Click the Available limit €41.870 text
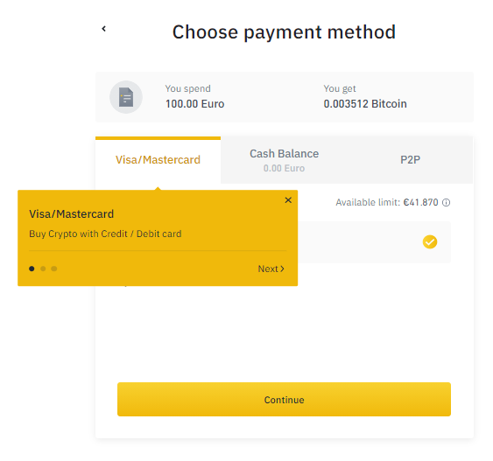 pyautogui.click(x=387, y=203)
